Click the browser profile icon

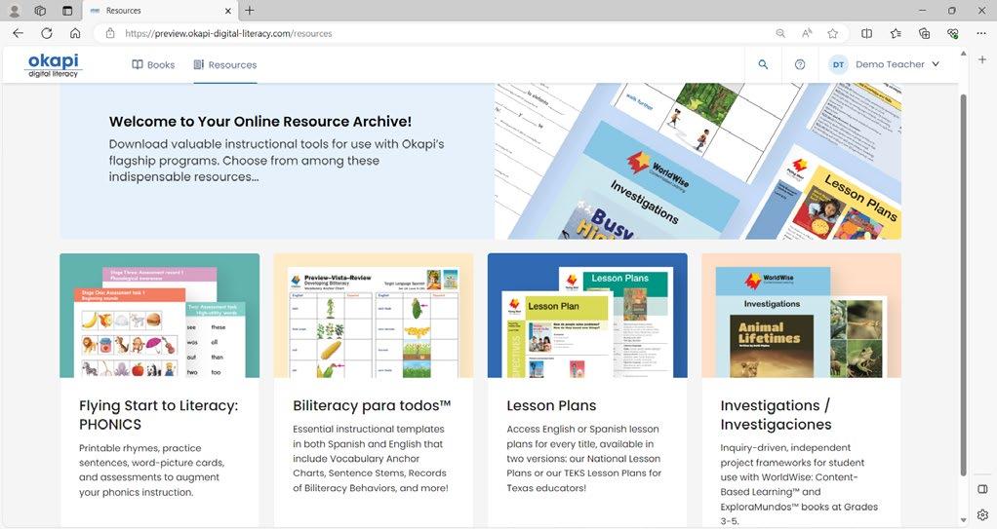click(x=14, y=10)
